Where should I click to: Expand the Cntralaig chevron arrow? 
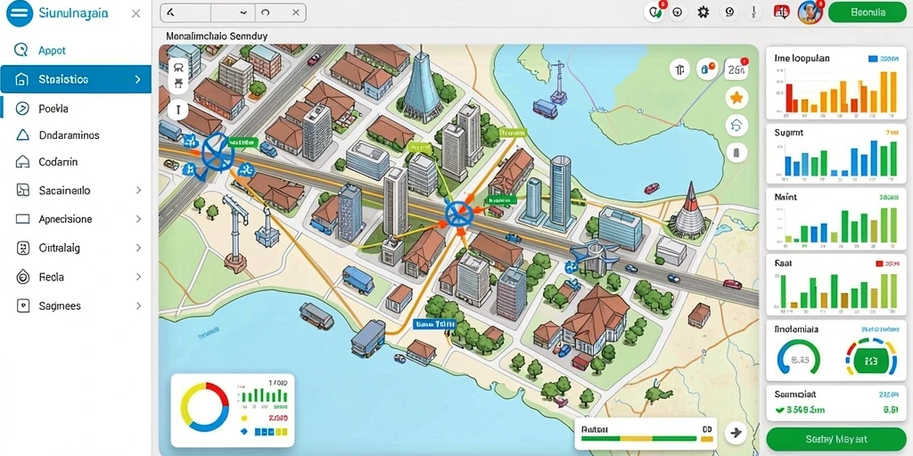click(138, 248)
